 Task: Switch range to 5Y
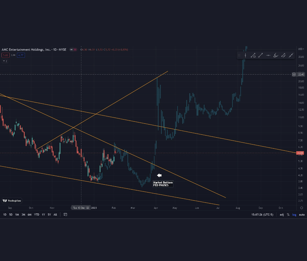[49, 215]
